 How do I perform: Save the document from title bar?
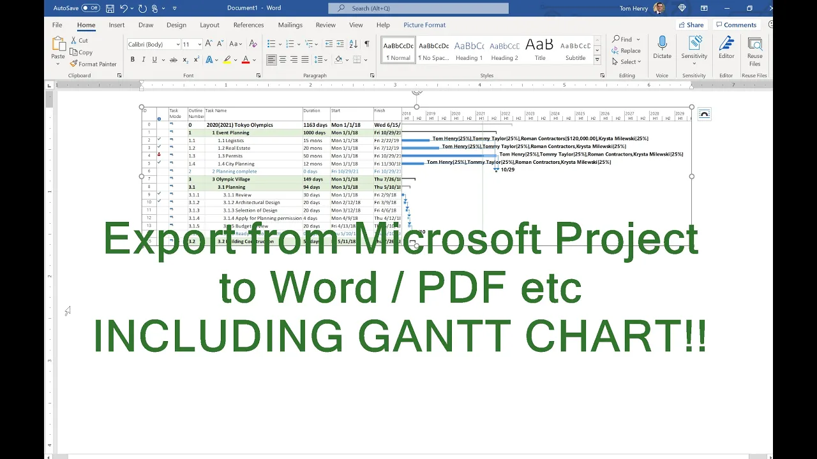111,8
